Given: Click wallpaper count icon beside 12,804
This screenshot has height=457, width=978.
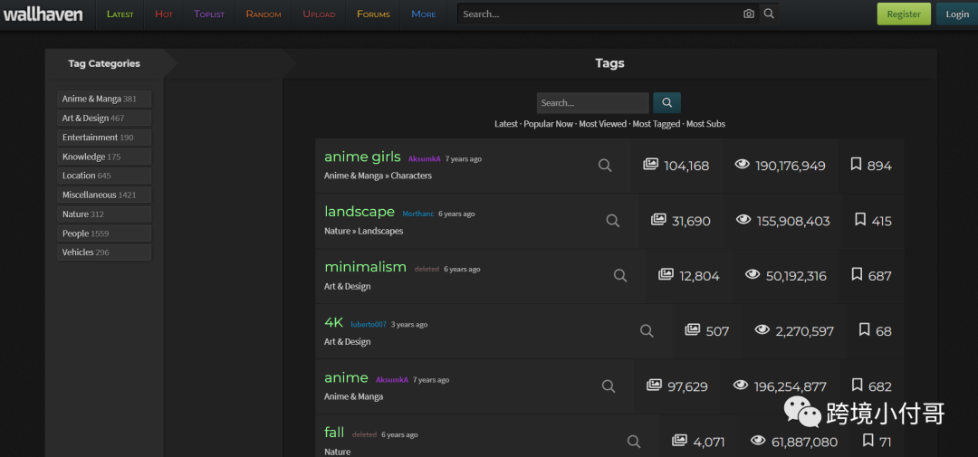Looking at the screenshot, I should (x=666, y=274).
